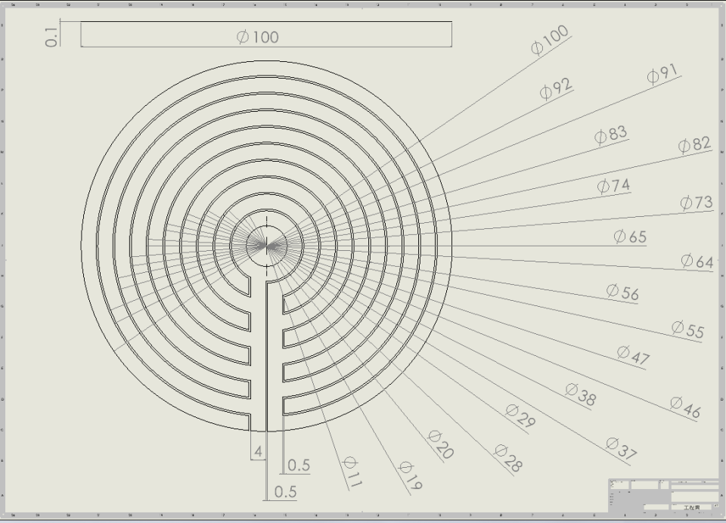Viewport: 726px width, 523px height.
Task: Select the Ø38 diameter dimension
Action: [x=581, y=394]
